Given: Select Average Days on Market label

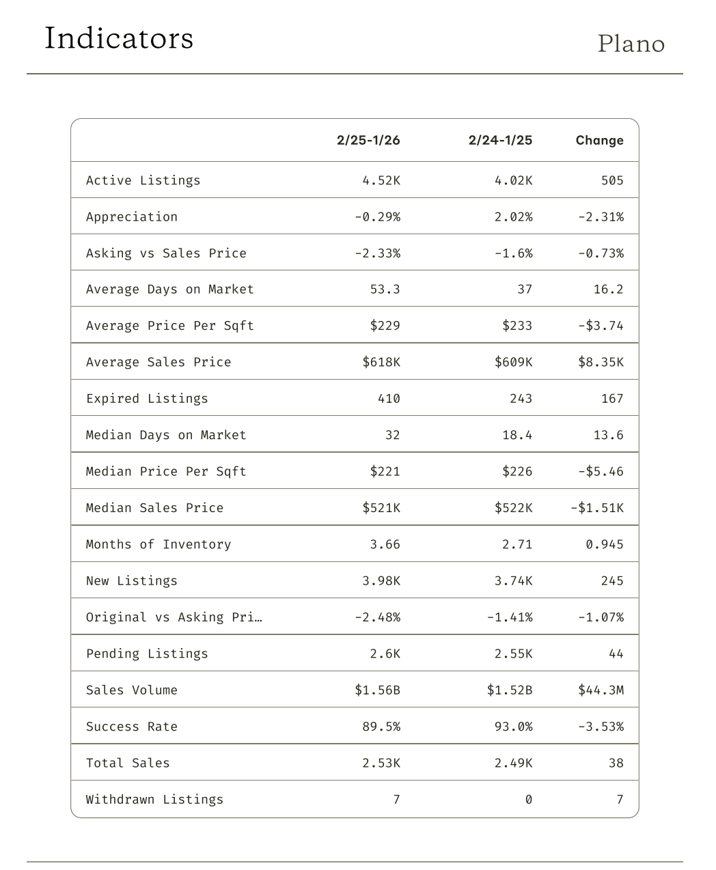Looking at the screenshot, I should pos(170,290).
